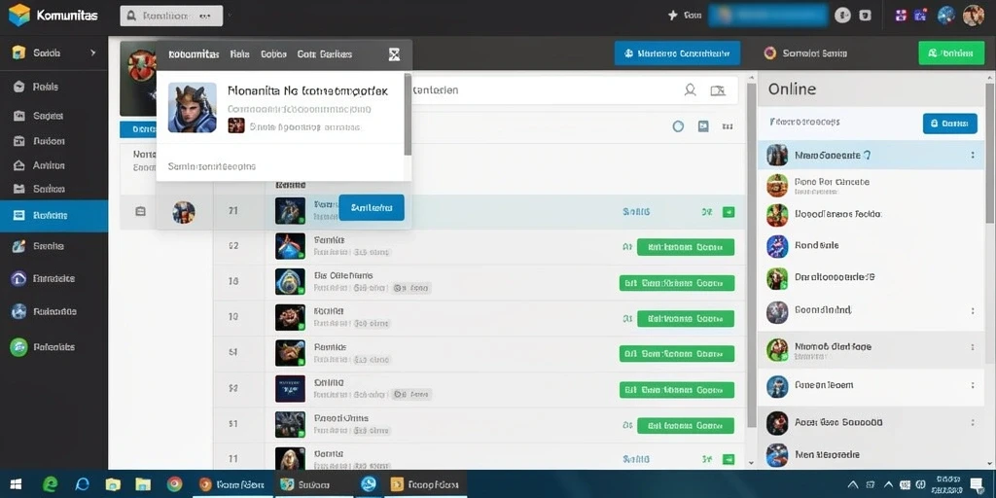Click the 'Online' panel heading

pos(792,89)
